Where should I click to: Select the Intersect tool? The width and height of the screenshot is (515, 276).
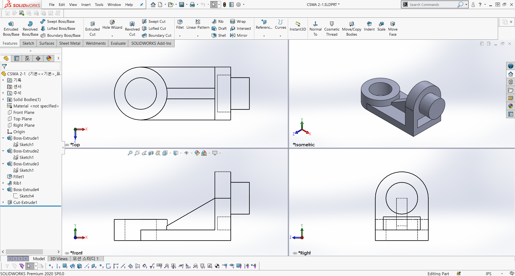pyautogui.click(x=241, y=28)
